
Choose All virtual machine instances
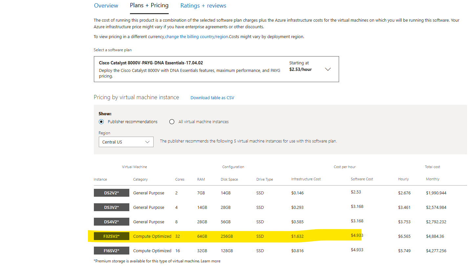click(x=172, y=122)
